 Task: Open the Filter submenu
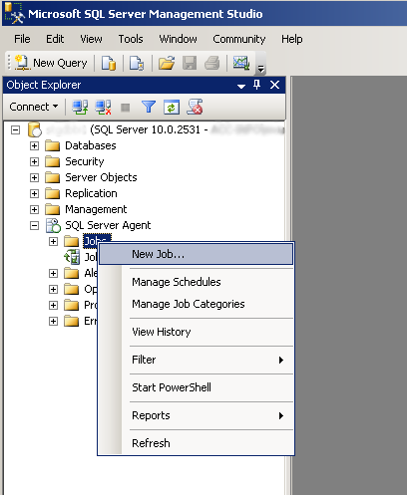[x=196, y=360]
